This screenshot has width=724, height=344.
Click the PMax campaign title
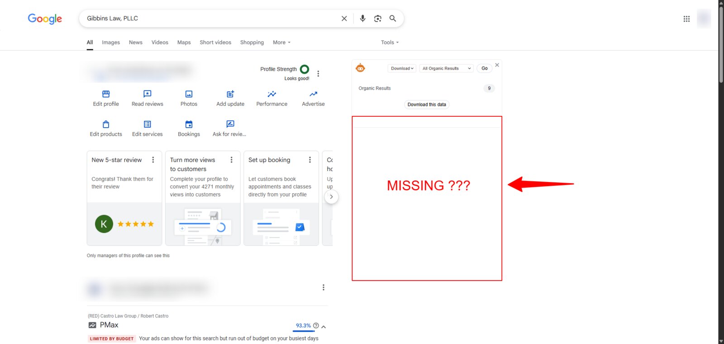[109, 325]
